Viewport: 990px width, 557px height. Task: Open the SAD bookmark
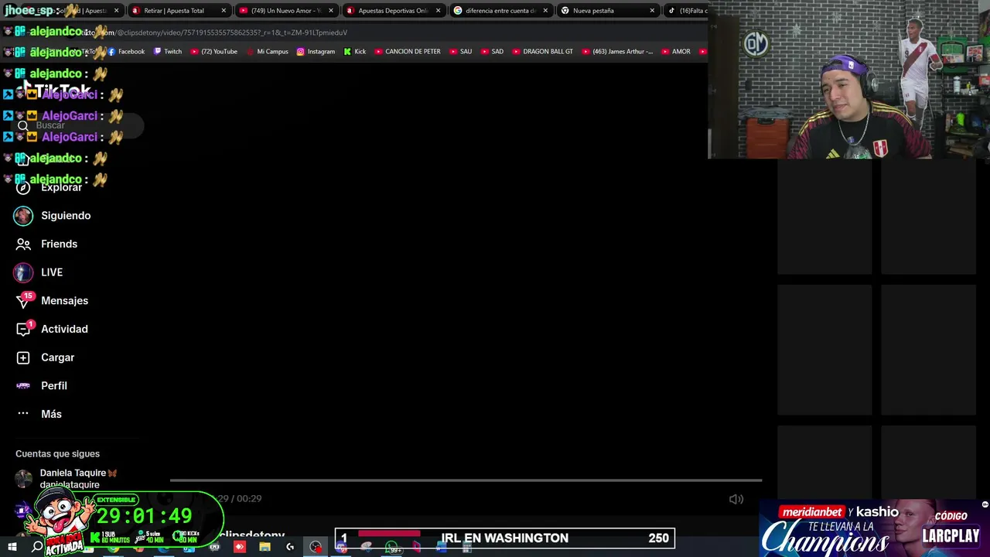point(492,52)
